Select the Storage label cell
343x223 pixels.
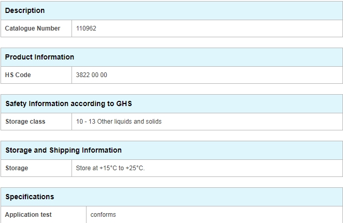click(36, 168)
